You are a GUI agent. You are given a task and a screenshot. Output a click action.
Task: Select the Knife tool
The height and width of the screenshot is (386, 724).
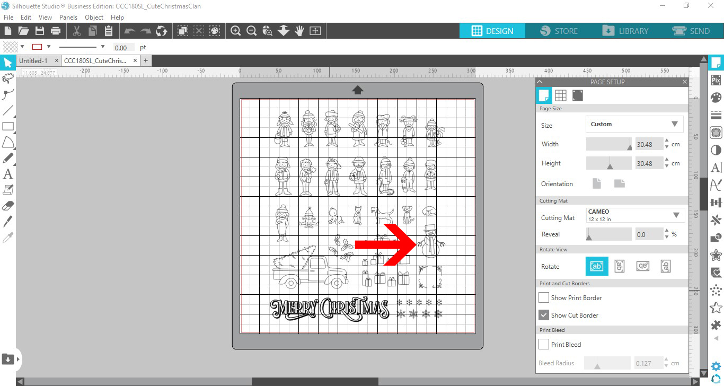point(8,221)
